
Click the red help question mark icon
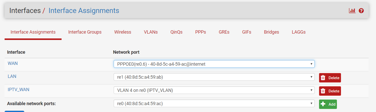(361, 11)
